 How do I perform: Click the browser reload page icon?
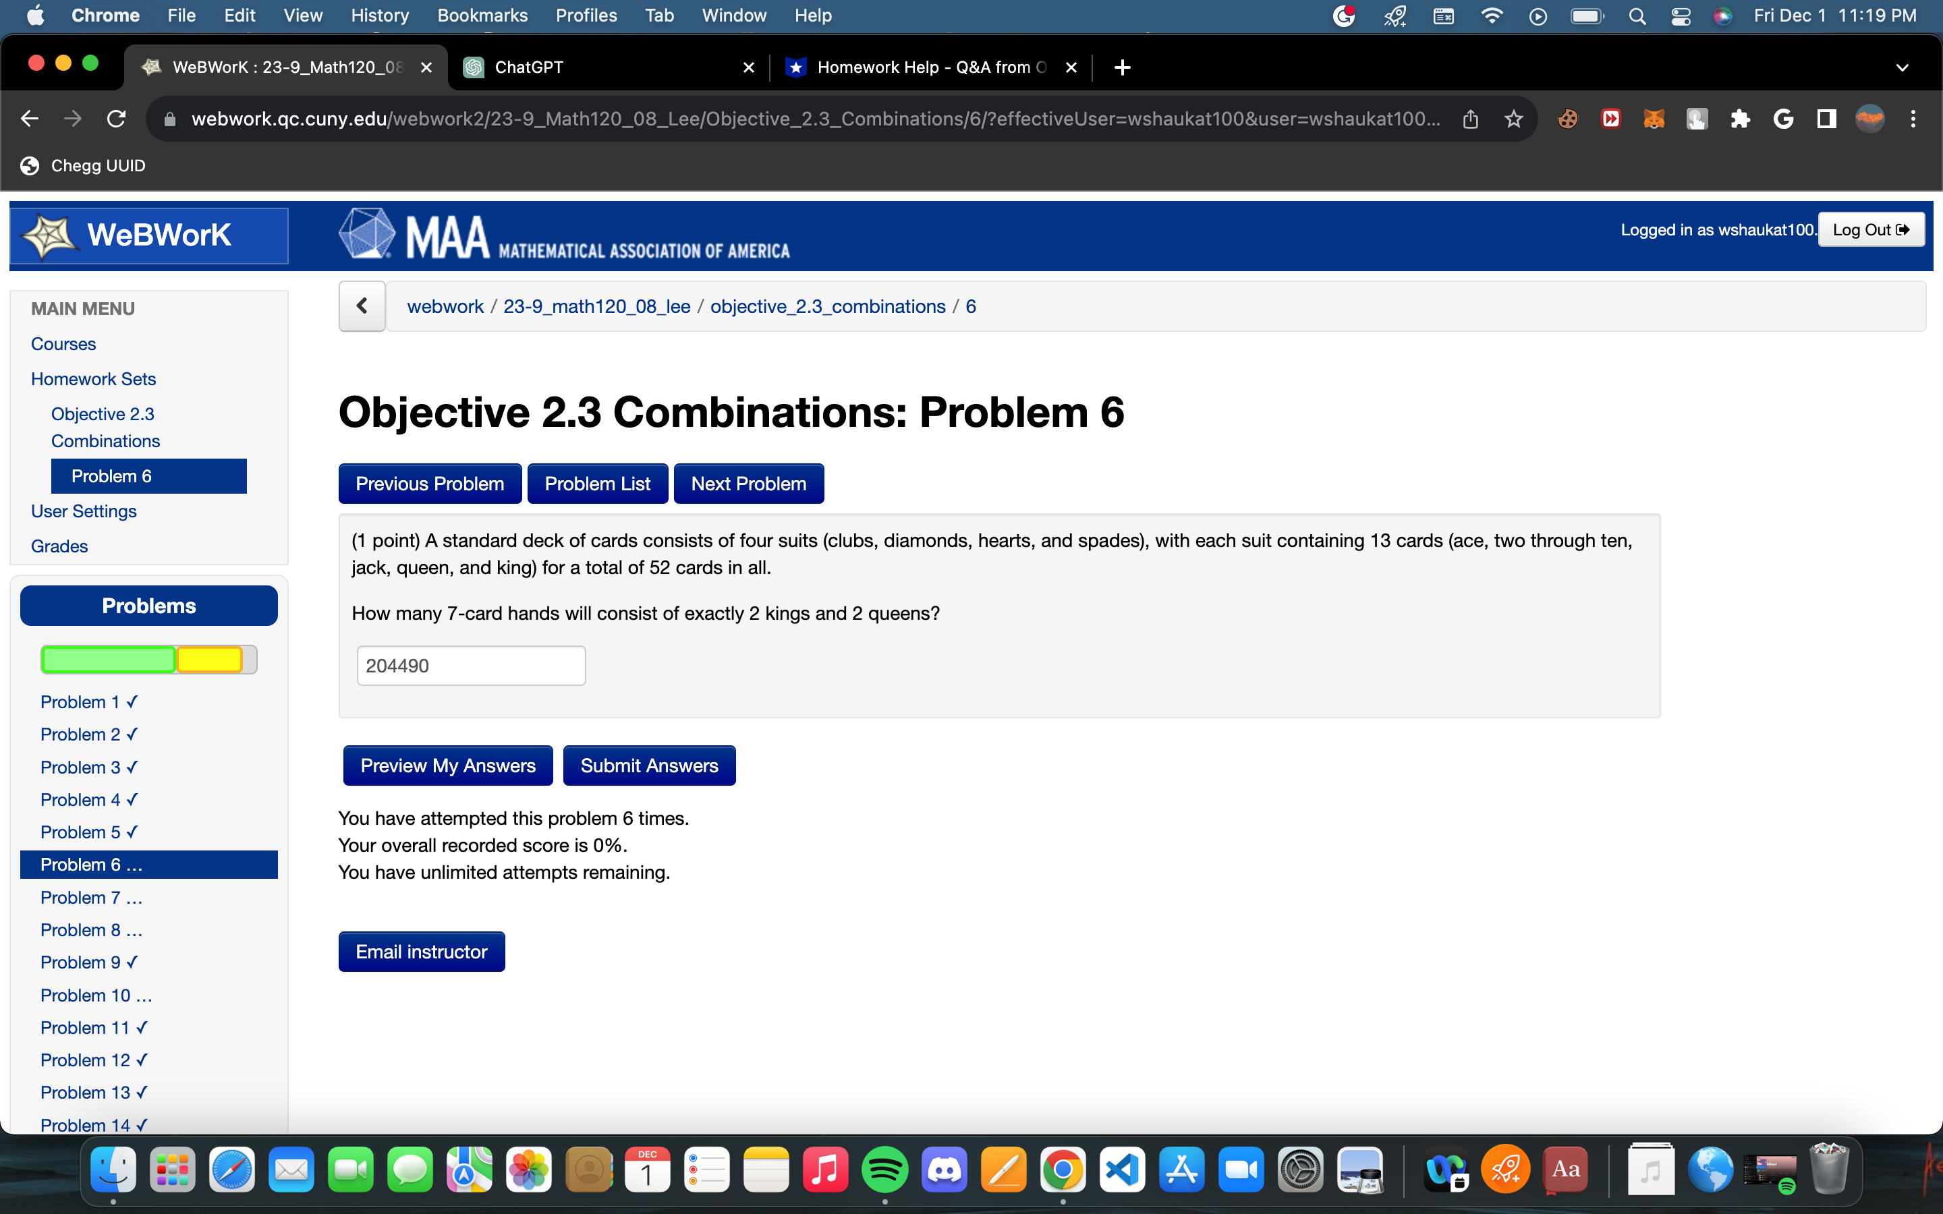[117, 119]
